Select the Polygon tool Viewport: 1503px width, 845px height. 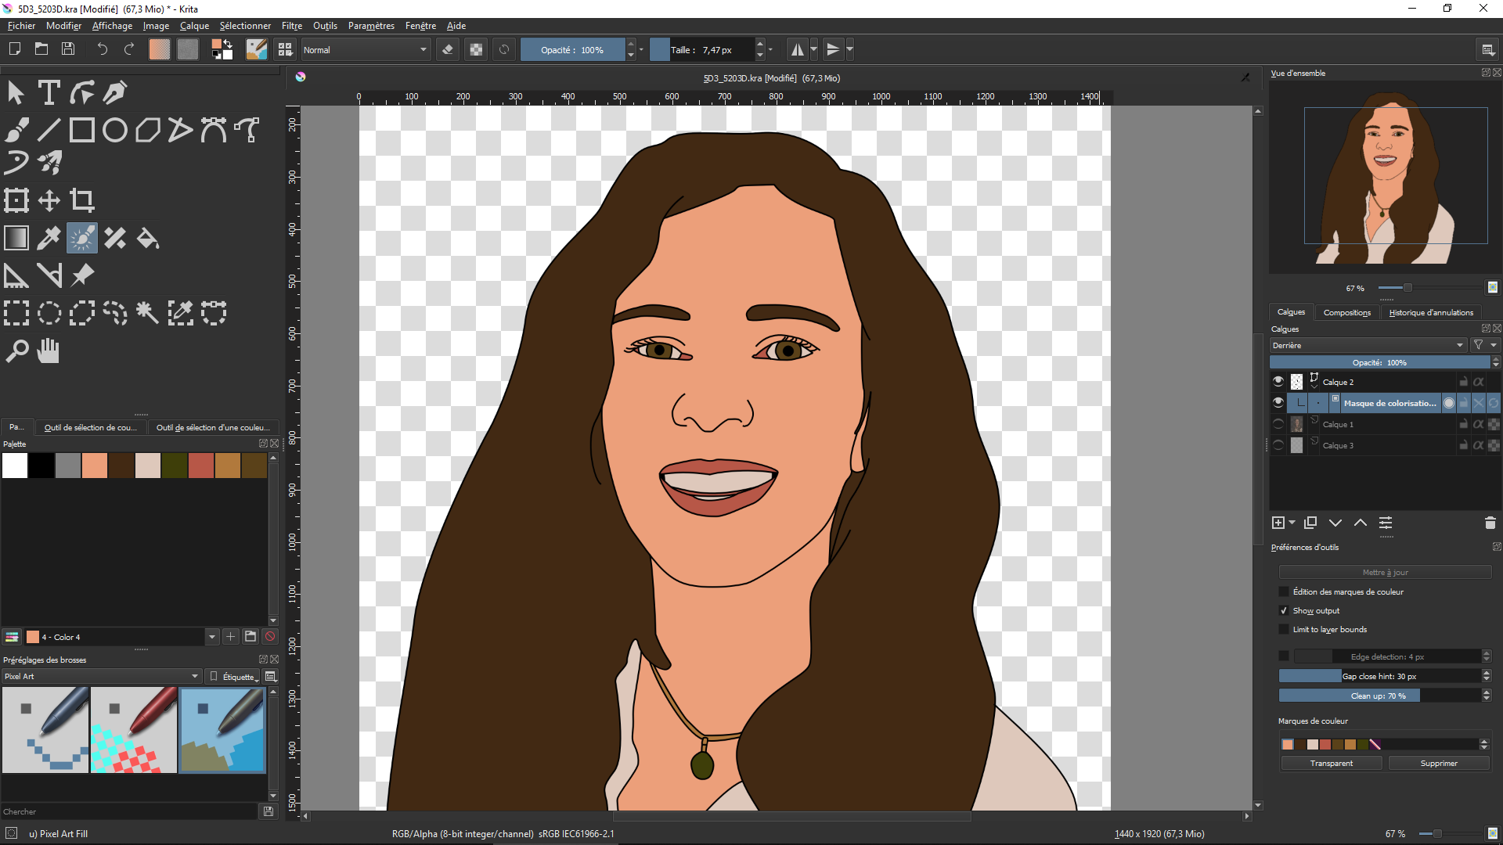pyautogui.click(x=148, y=130)
